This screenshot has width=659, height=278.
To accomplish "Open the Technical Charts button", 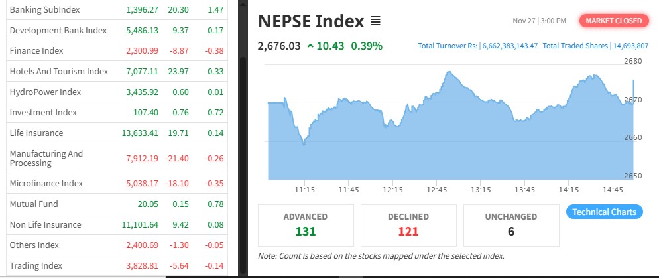I will click(x=604, y=212).
